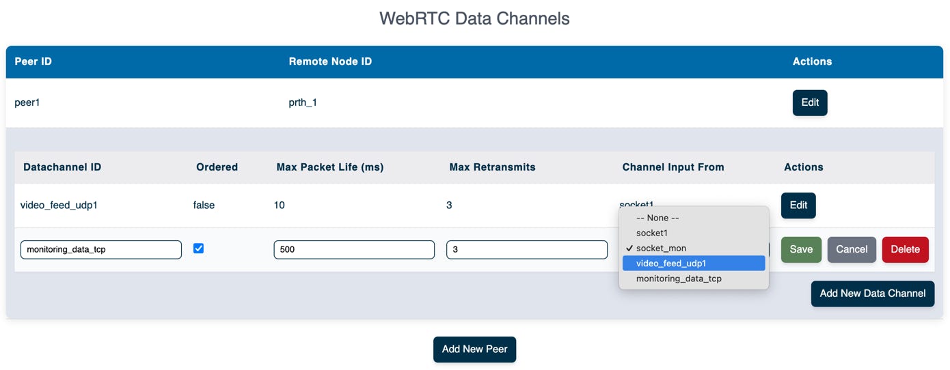The image size is (950, 370).
Task: Edit the peer1 entry
Action: tap(810, 102)
